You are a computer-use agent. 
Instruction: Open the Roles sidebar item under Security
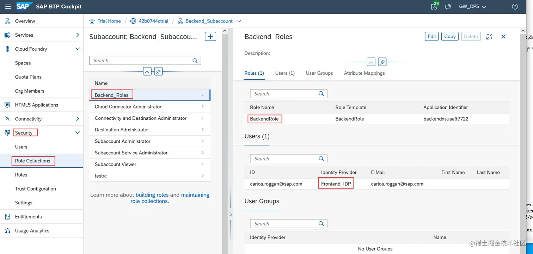pyautogui.click(x=42, y=175)
